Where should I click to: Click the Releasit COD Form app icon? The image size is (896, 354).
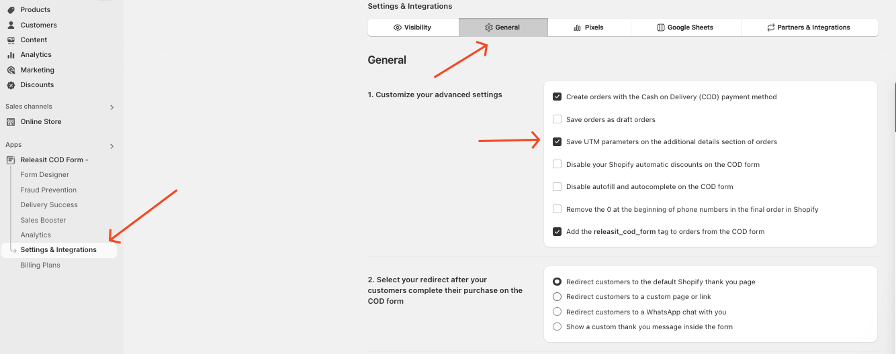pyautogui.click(x=11, y=160)
